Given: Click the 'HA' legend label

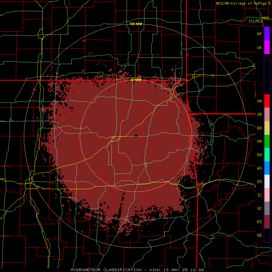Looking at the screenshot, I should [259, 101].
